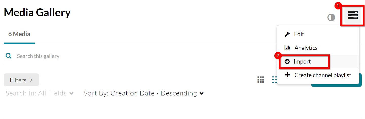Viewport: 365px width, 119px height.
Task: Click the teal button behind the menu
Action: click(x=360, y=80)
